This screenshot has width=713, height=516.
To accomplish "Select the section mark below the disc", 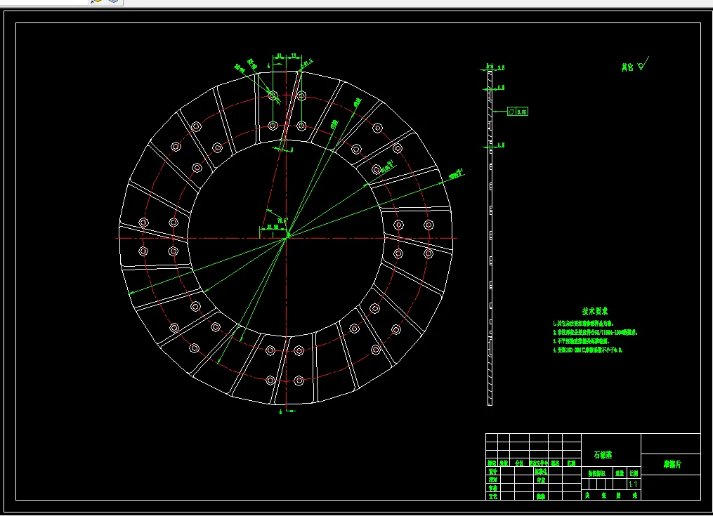I will click(280, 411).
